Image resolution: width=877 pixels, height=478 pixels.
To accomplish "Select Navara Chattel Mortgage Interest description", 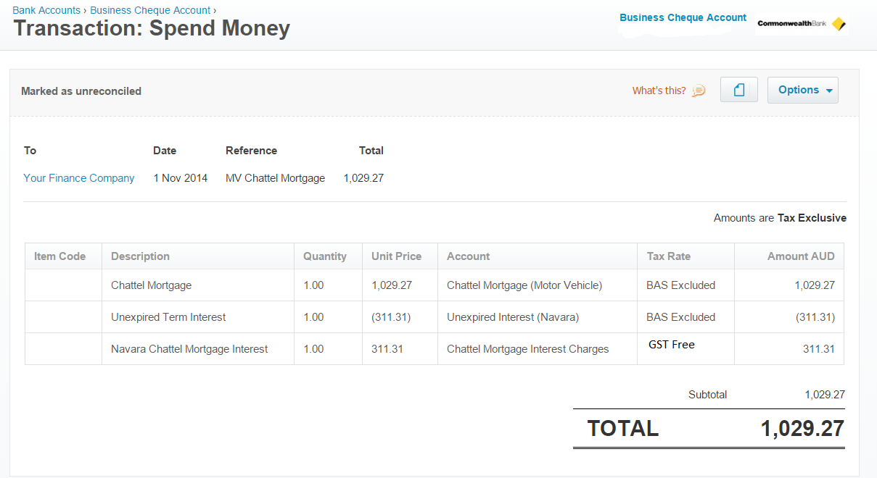I will click(x=189, y=349).
